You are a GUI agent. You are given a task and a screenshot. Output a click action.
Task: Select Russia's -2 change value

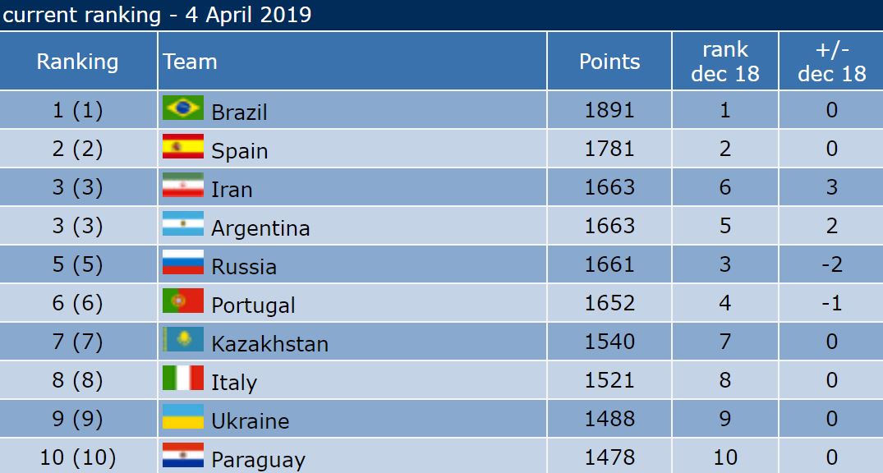831,264
